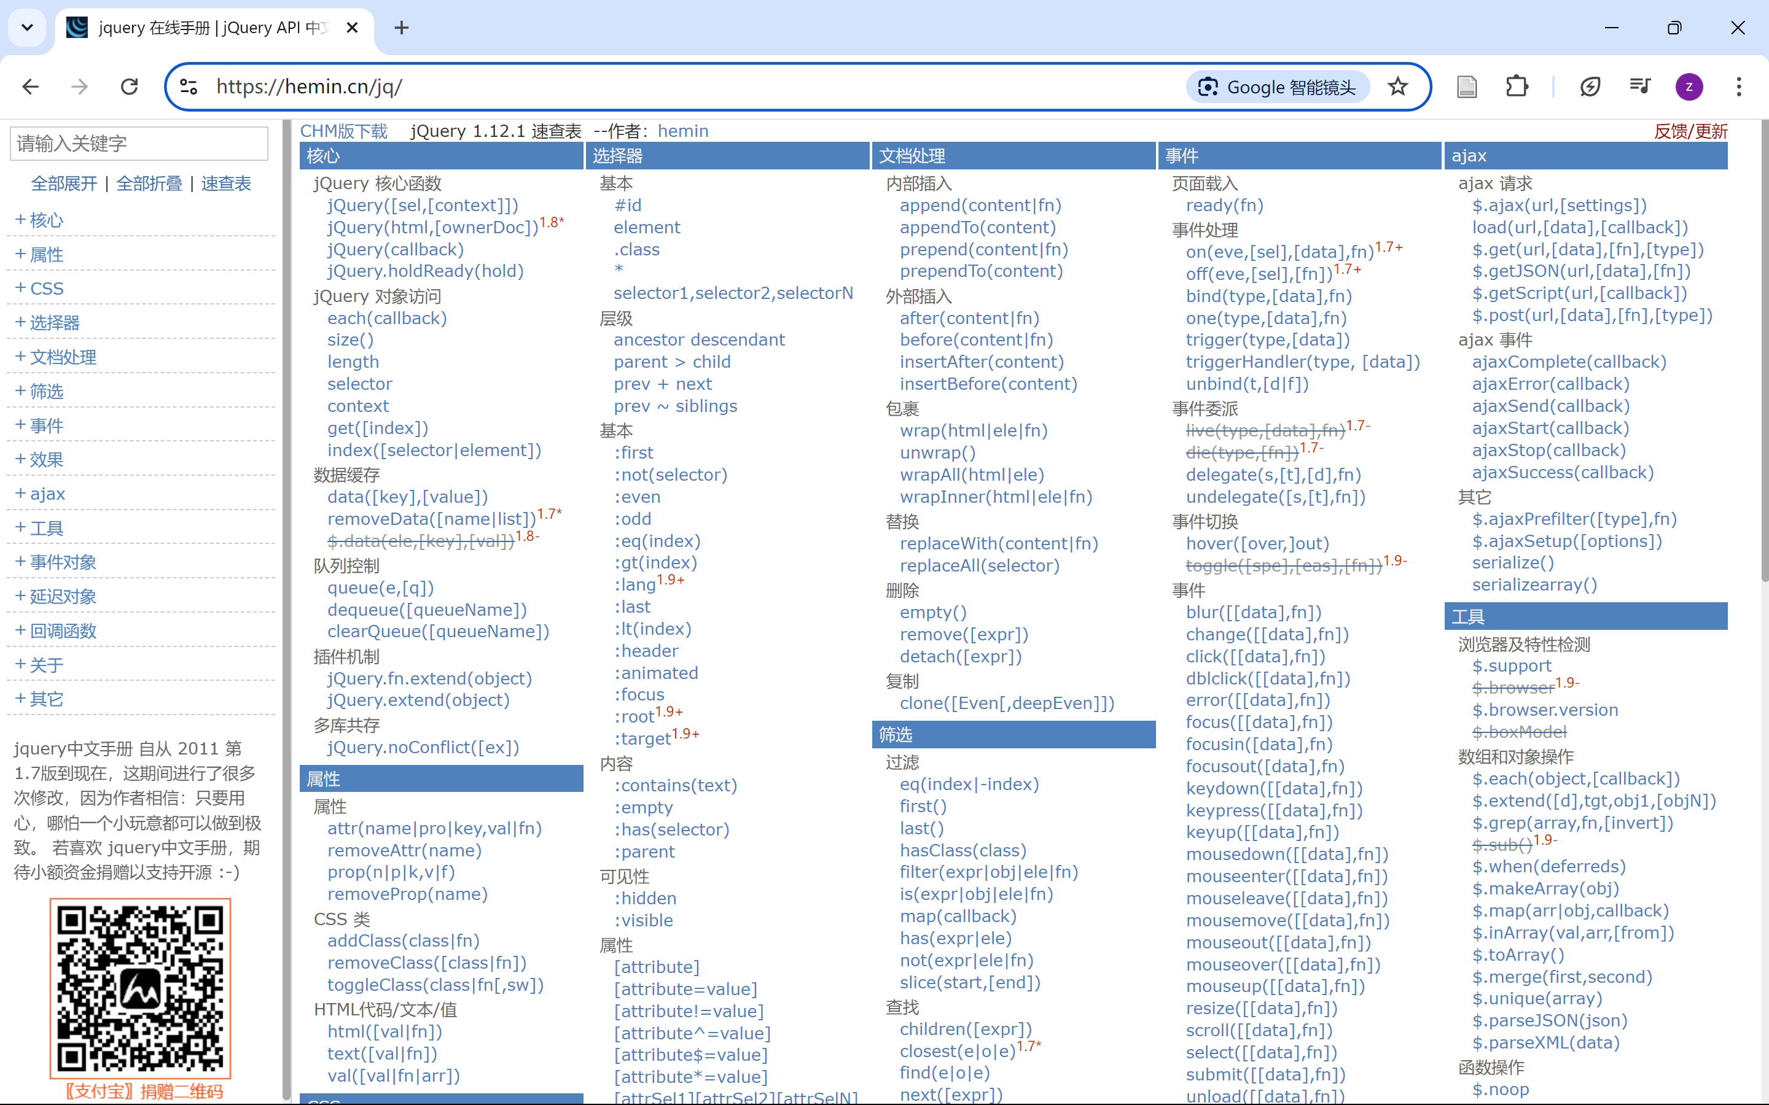Open $.parseJSON(json) reference

(x=1550, y=1021)
